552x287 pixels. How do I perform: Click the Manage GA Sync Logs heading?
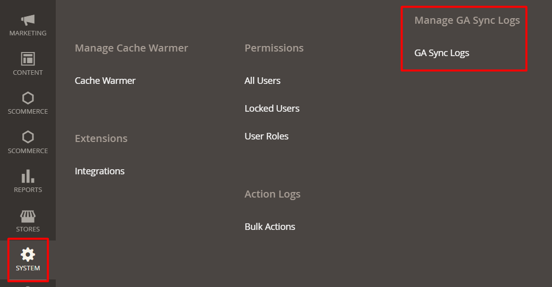[x=467, y=20]
